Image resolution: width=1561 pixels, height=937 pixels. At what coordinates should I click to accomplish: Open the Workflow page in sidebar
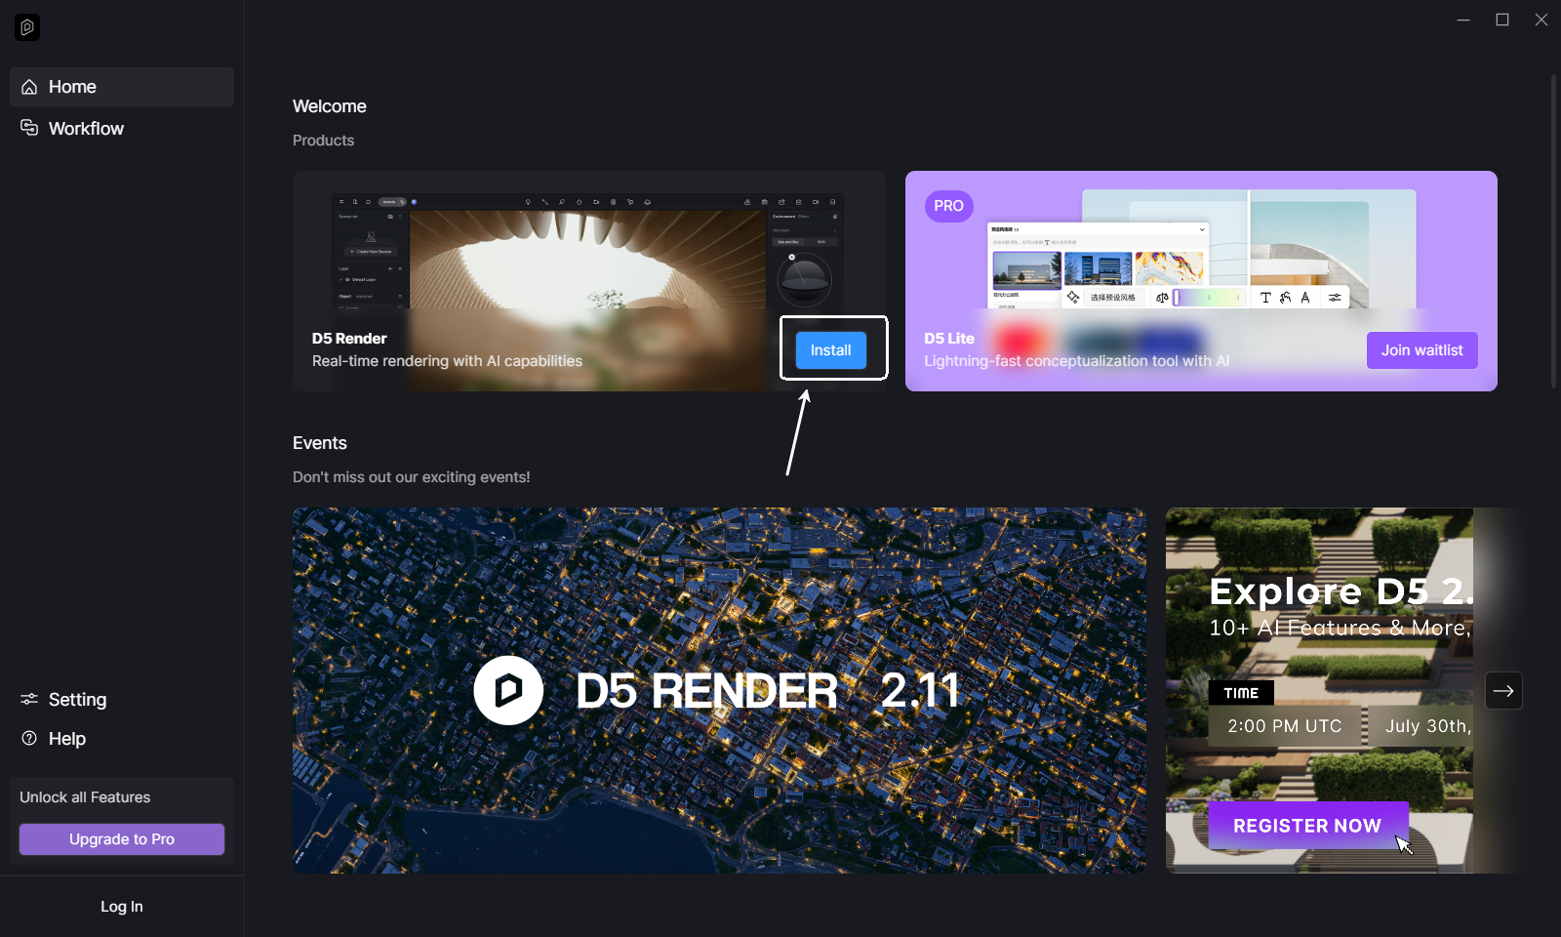(122, 129)
